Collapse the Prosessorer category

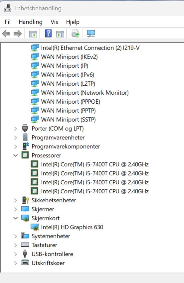click(x=16, y=155)
